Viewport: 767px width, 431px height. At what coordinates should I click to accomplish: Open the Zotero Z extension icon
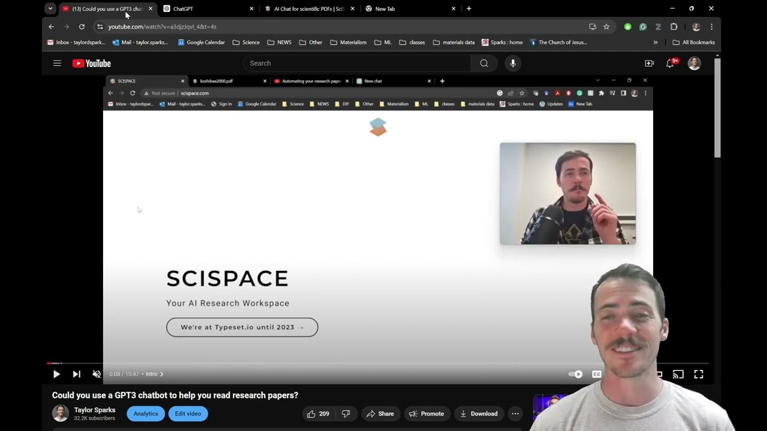(x=658, y=26)
